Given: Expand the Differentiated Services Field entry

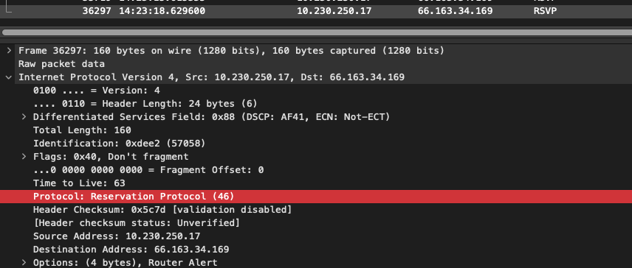Looking at the screenshot, I should point(24,117).
